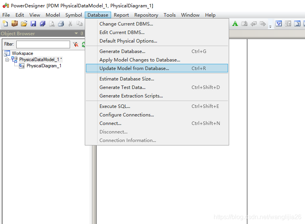
Task: Choose Generate Extraction Scripts menu entry
Action: coord(157,96)
